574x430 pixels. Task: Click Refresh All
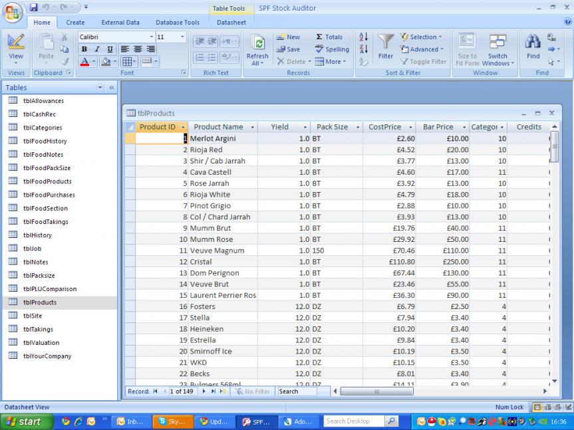257,50
